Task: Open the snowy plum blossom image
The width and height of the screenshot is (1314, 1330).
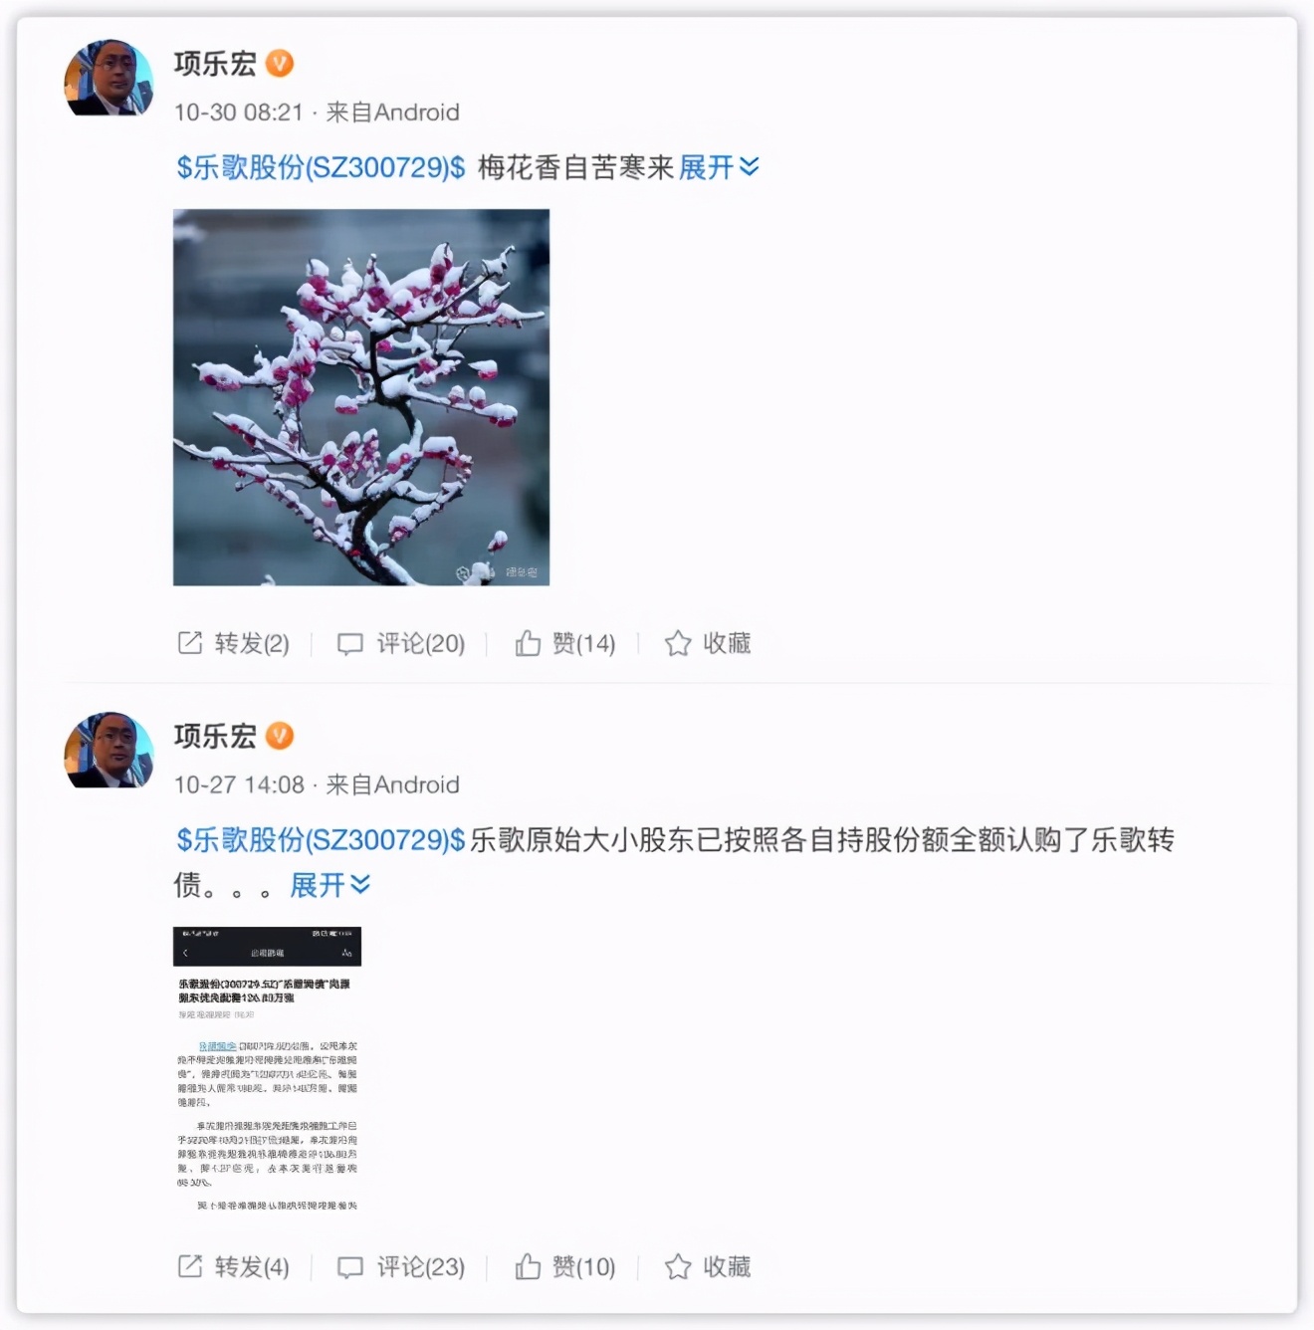Action: 361,397
